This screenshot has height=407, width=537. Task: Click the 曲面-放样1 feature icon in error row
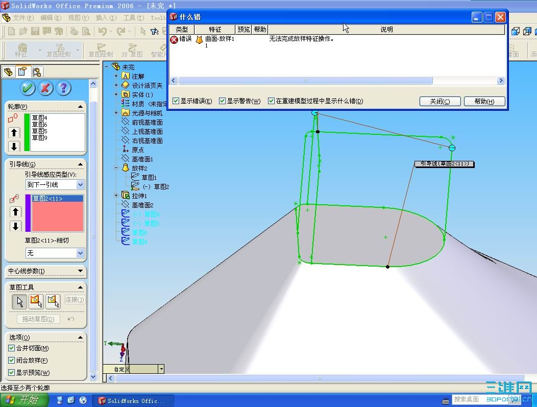(199, 39)
